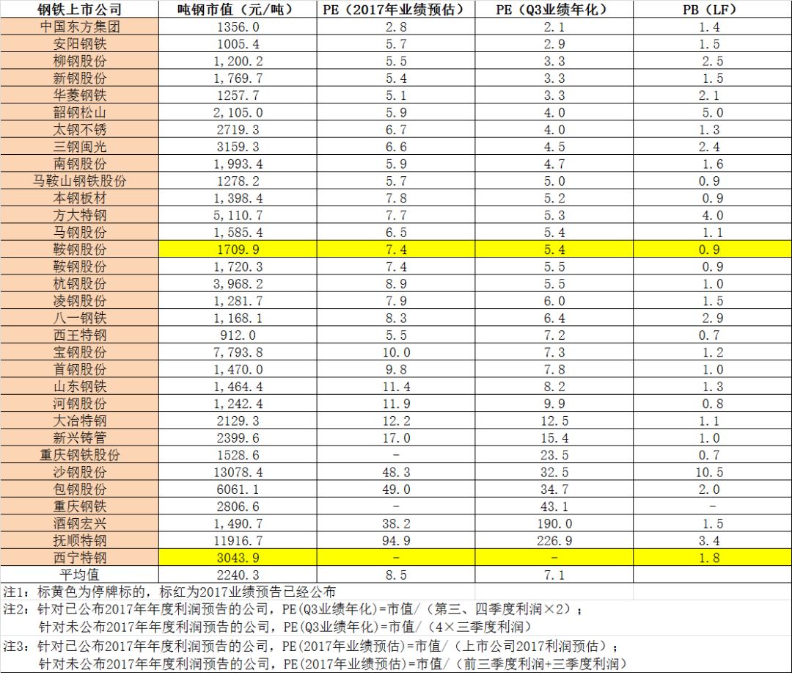
Task: Select the 凌钢股份 row label
Action: [x=79, y=301]
